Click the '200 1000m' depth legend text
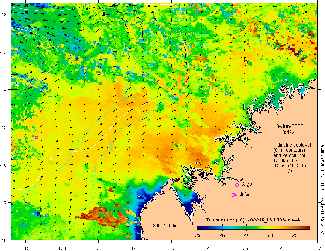The height and width of the screenshot is (251, 325). [165, 226]
